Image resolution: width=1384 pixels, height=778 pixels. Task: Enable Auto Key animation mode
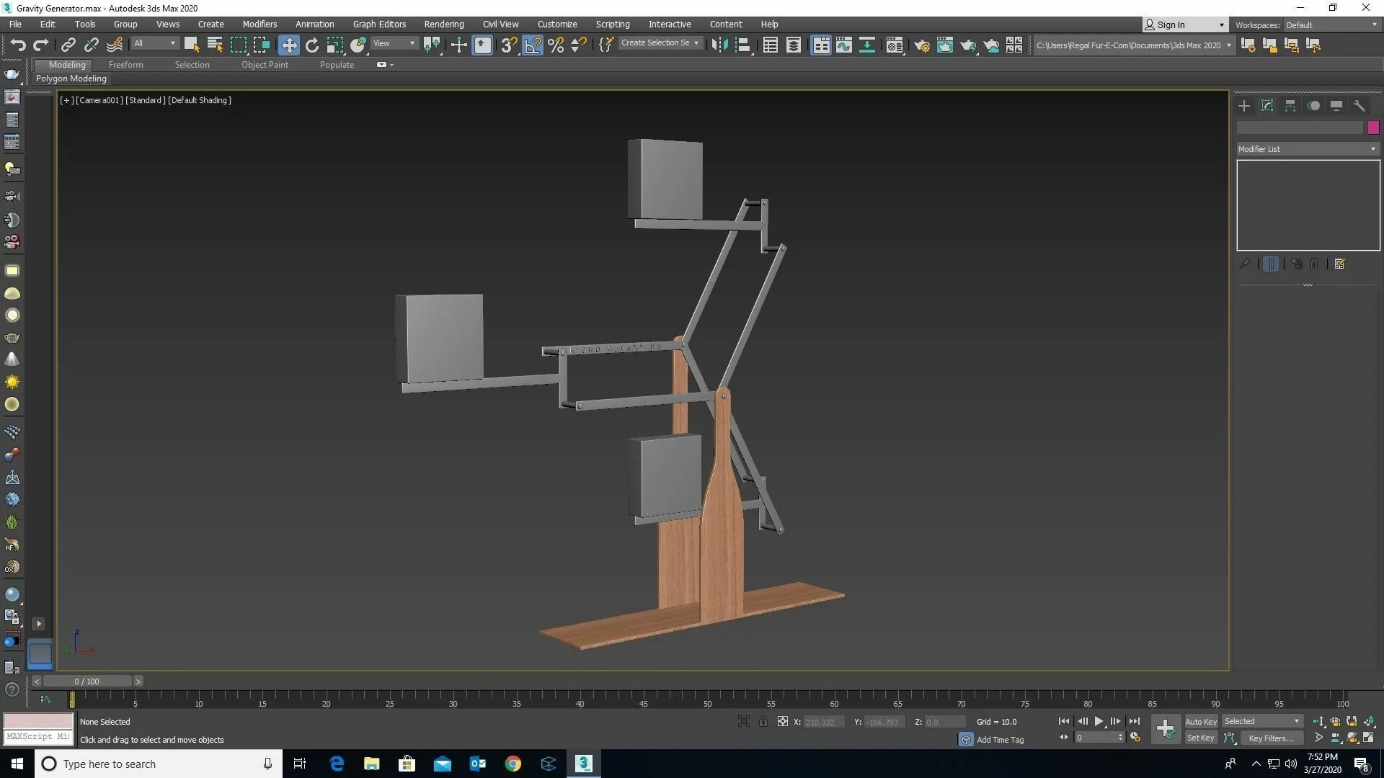pos(1200,721)
